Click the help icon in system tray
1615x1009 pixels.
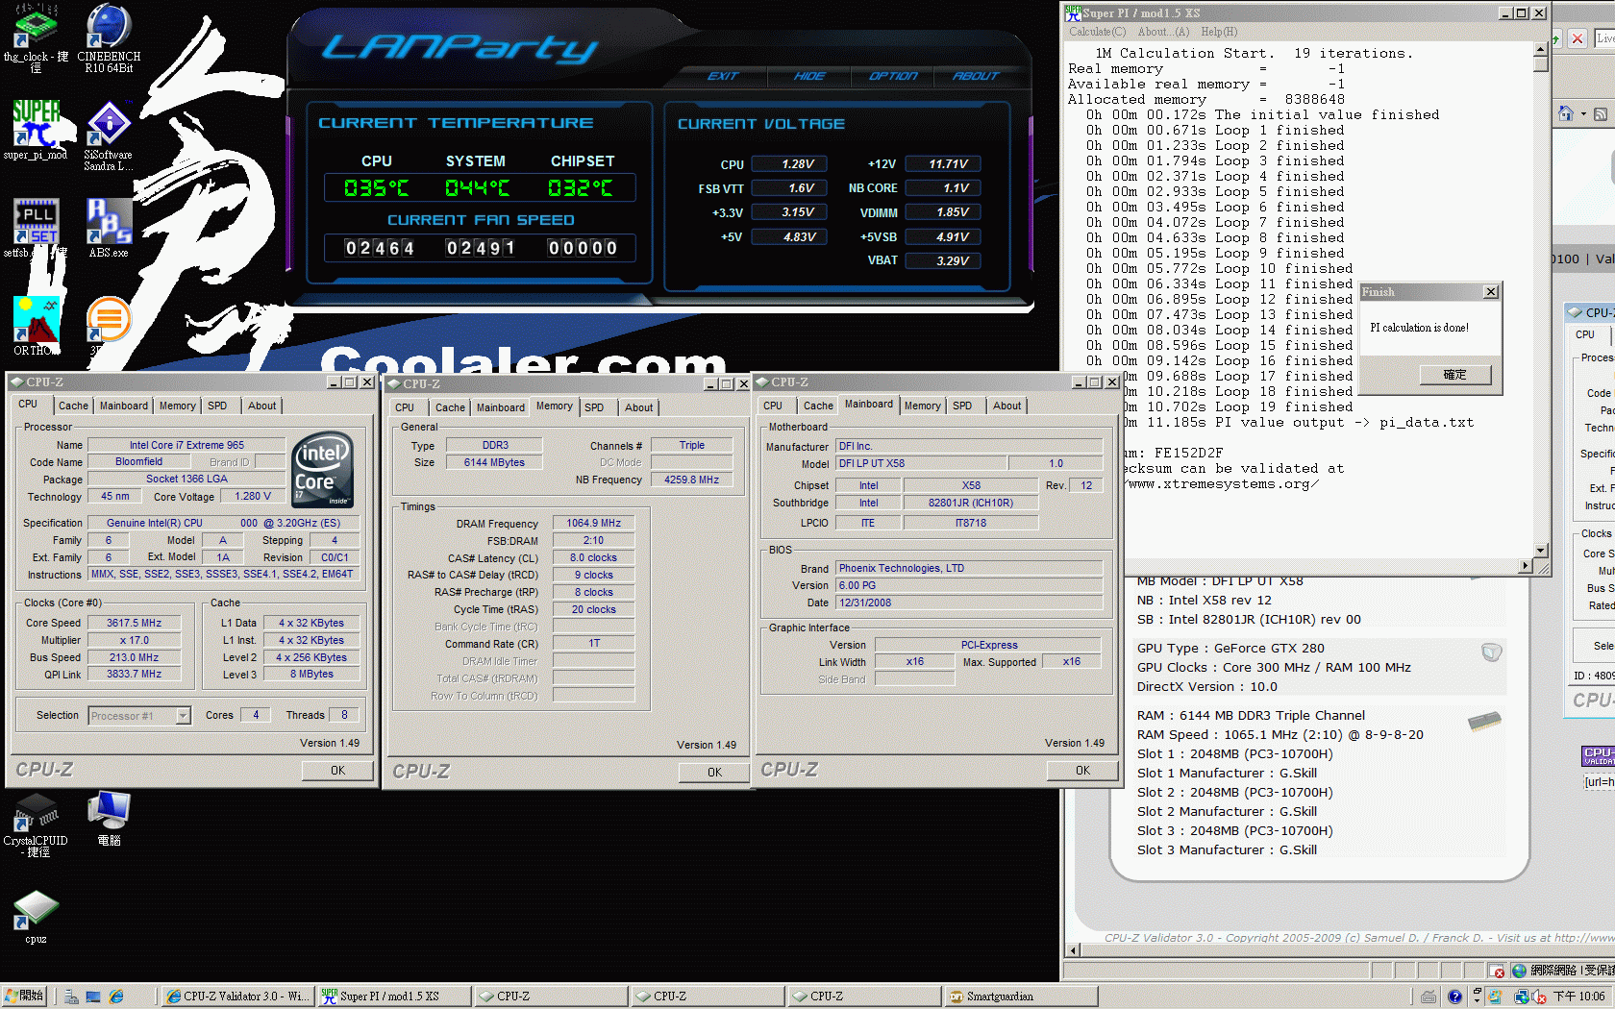[x=1454, y=997]
